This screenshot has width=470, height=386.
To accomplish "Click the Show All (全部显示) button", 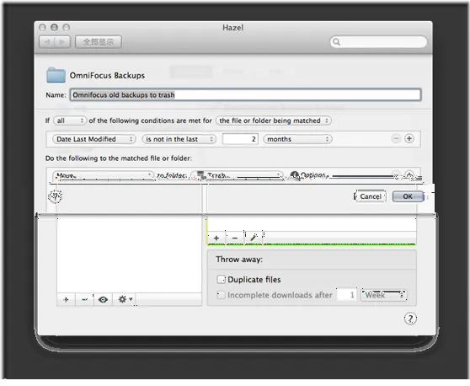I will (x=99, y=42).
